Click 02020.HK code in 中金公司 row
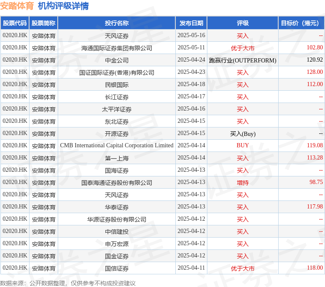325x287 pixels. (x=15, y=60)
